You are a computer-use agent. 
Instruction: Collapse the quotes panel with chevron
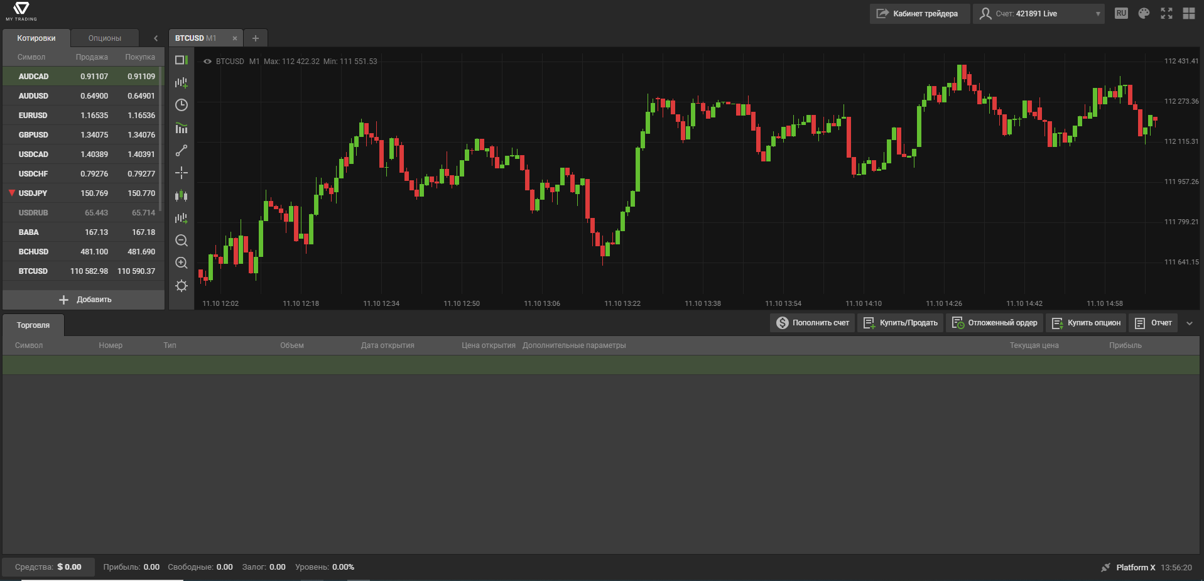pyautogui.click(x=156, y=38)
